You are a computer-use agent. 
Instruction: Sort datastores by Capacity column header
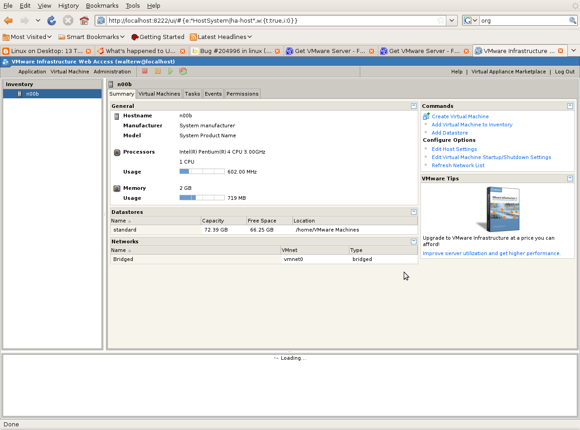[x=224, y=221]
